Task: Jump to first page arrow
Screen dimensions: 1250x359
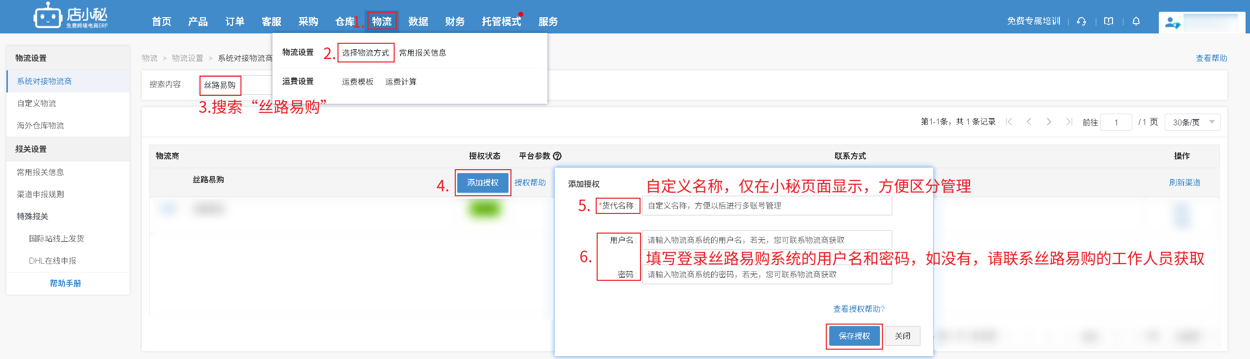Action: 1009,122
